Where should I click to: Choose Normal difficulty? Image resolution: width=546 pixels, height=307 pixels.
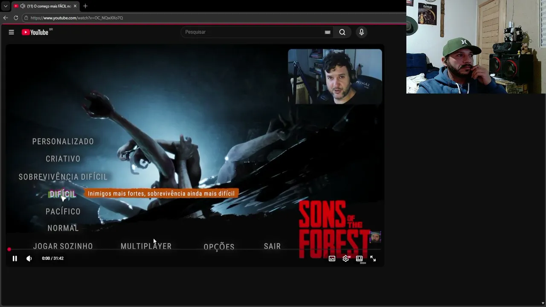(x=63, y=228)
